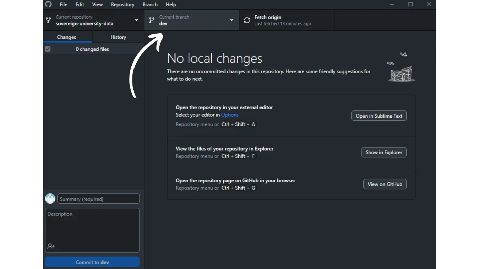Click the Fetch origin sync arrows icon
479x269 pixels.
(247, 20)
